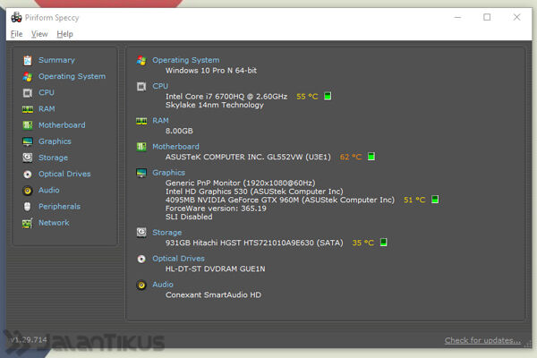Viewport: 537px width, 358px height.
Task: Click the Piriform Speccy title bar app icon
Action: click(x=16, y=17)
